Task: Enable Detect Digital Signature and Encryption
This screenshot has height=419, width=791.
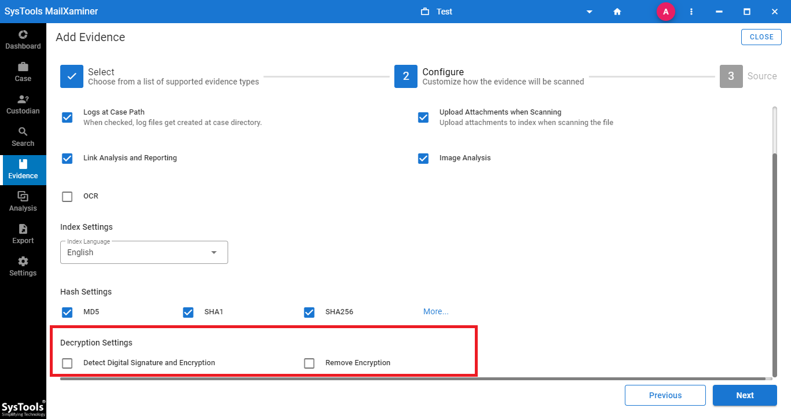Action: [67, 363]
